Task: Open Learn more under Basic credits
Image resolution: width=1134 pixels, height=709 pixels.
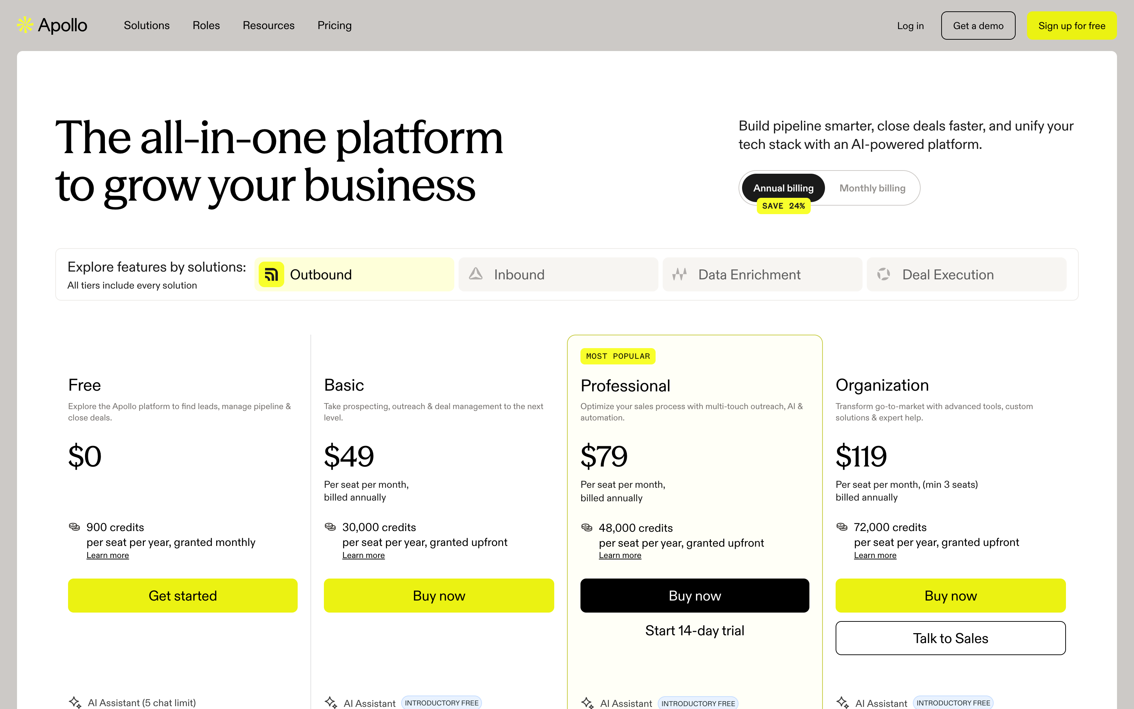Action: click(363, 555)
